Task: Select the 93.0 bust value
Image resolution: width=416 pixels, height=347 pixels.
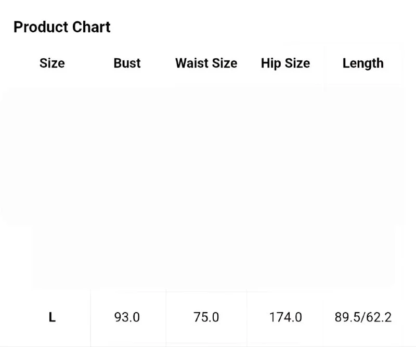Action: 127,317
